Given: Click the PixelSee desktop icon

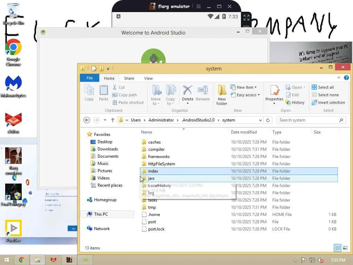Looking at the screenshot, I should [x=13, y=231].
